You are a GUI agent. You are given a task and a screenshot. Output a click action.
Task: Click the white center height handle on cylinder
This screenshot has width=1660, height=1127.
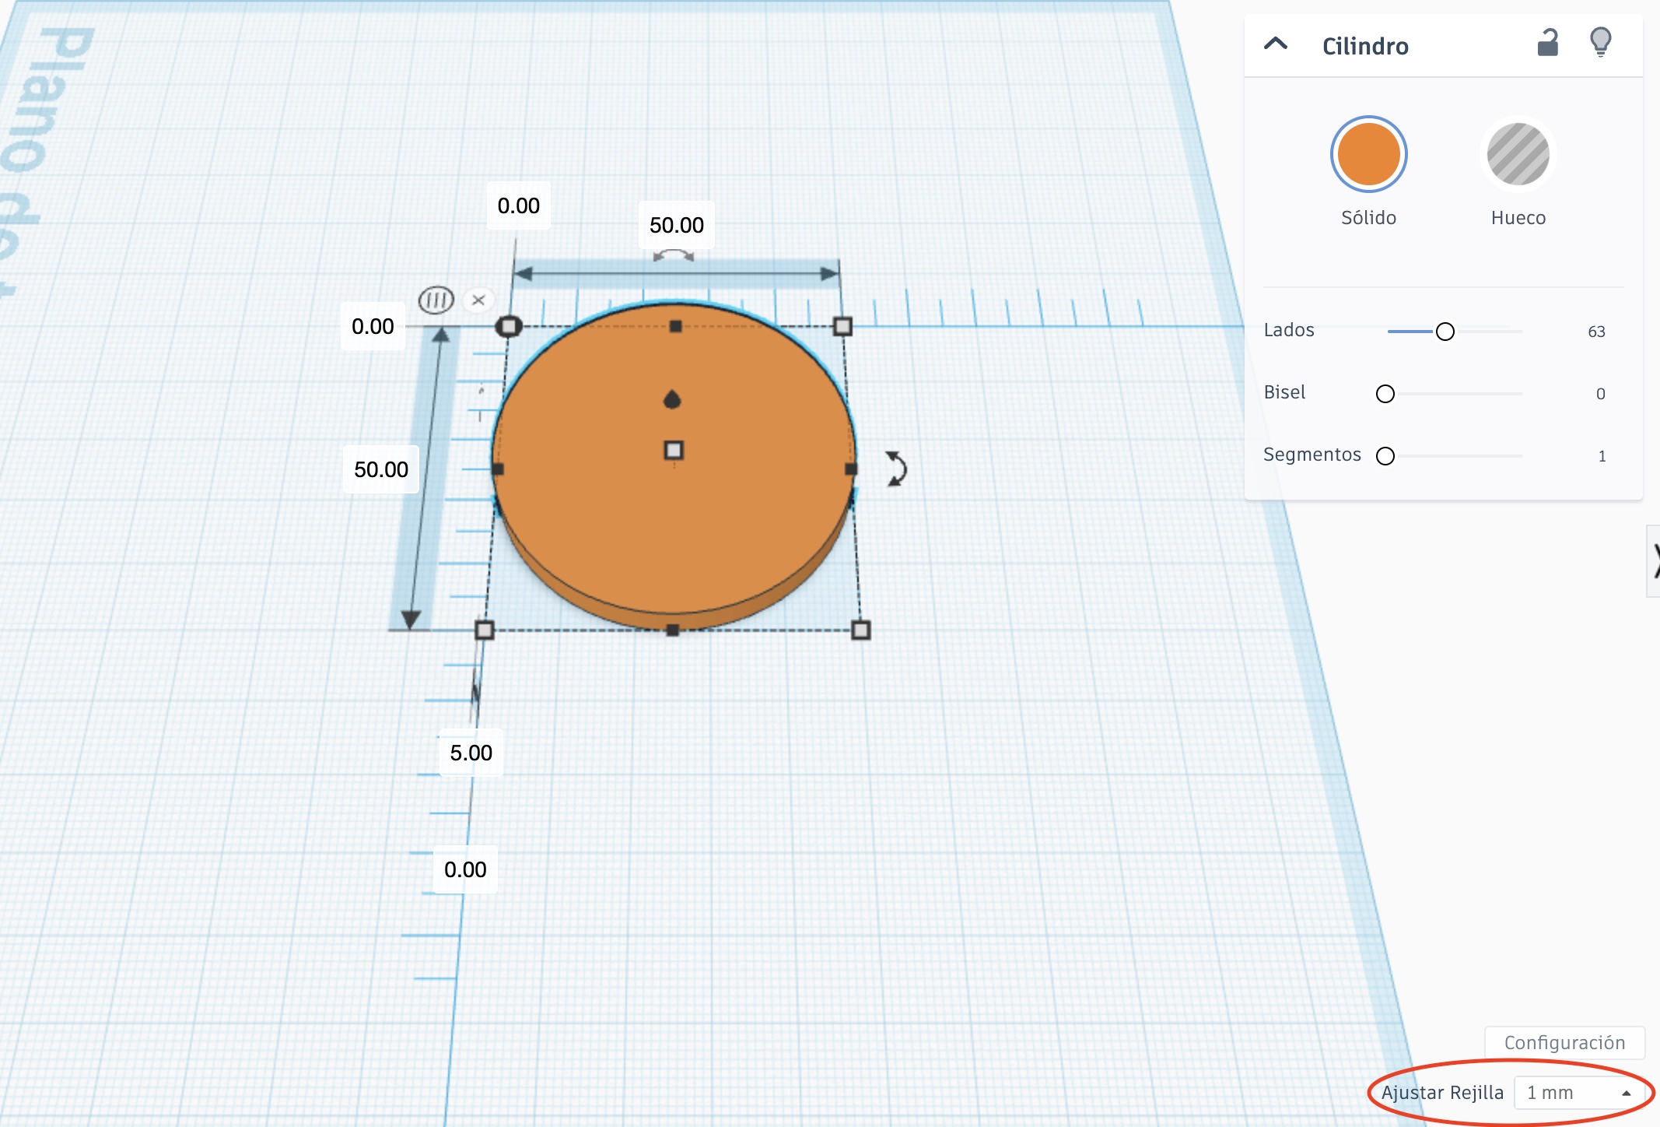674,450
